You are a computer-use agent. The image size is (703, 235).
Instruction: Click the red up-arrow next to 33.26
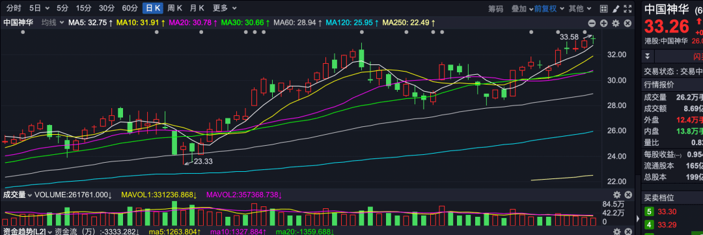click(699, 22)
